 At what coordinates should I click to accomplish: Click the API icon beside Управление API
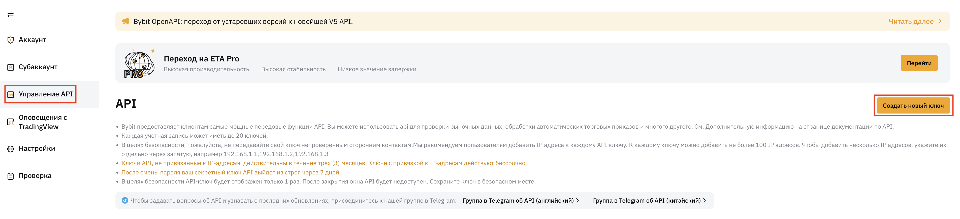pyautogui.click(x=10, y=94)
